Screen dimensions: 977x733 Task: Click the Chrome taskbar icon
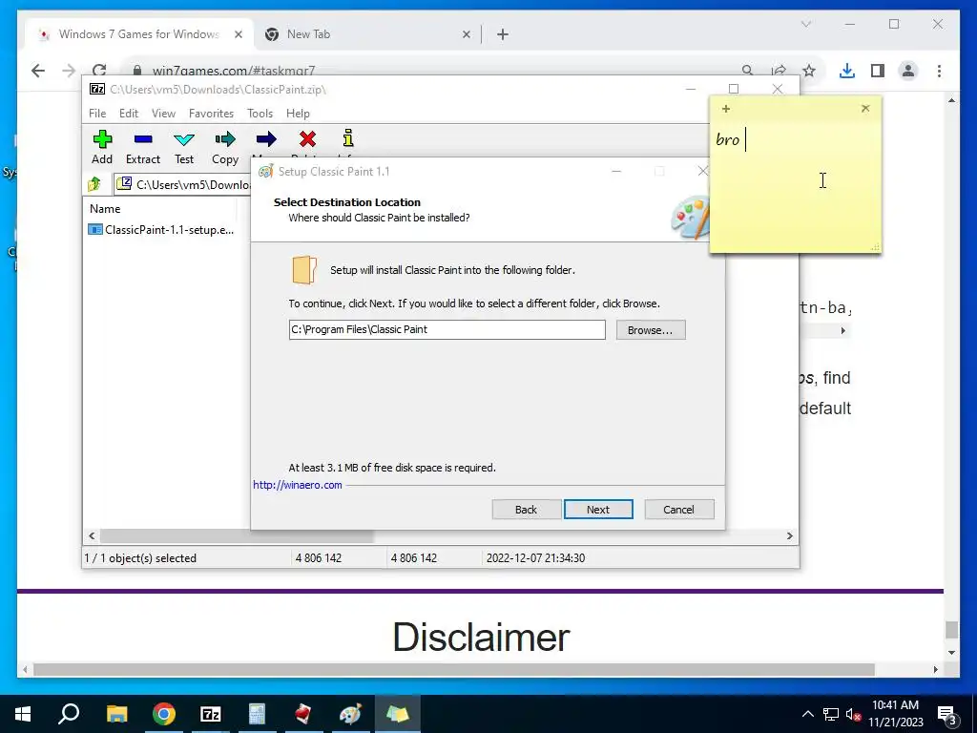point(164,714)
